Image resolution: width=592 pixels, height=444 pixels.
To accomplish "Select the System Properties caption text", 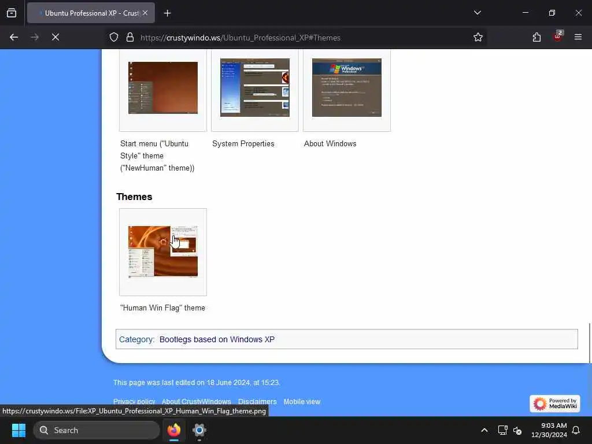I will 243,144.
